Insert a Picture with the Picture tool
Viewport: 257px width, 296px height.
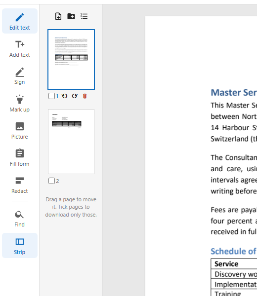[20, 130]
